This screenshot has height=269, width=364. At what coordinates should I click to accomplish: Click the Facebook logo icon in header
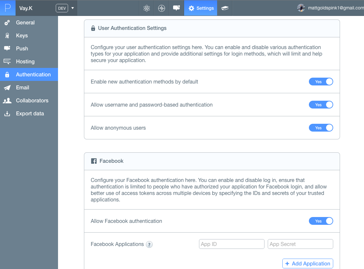click(94, 161)
